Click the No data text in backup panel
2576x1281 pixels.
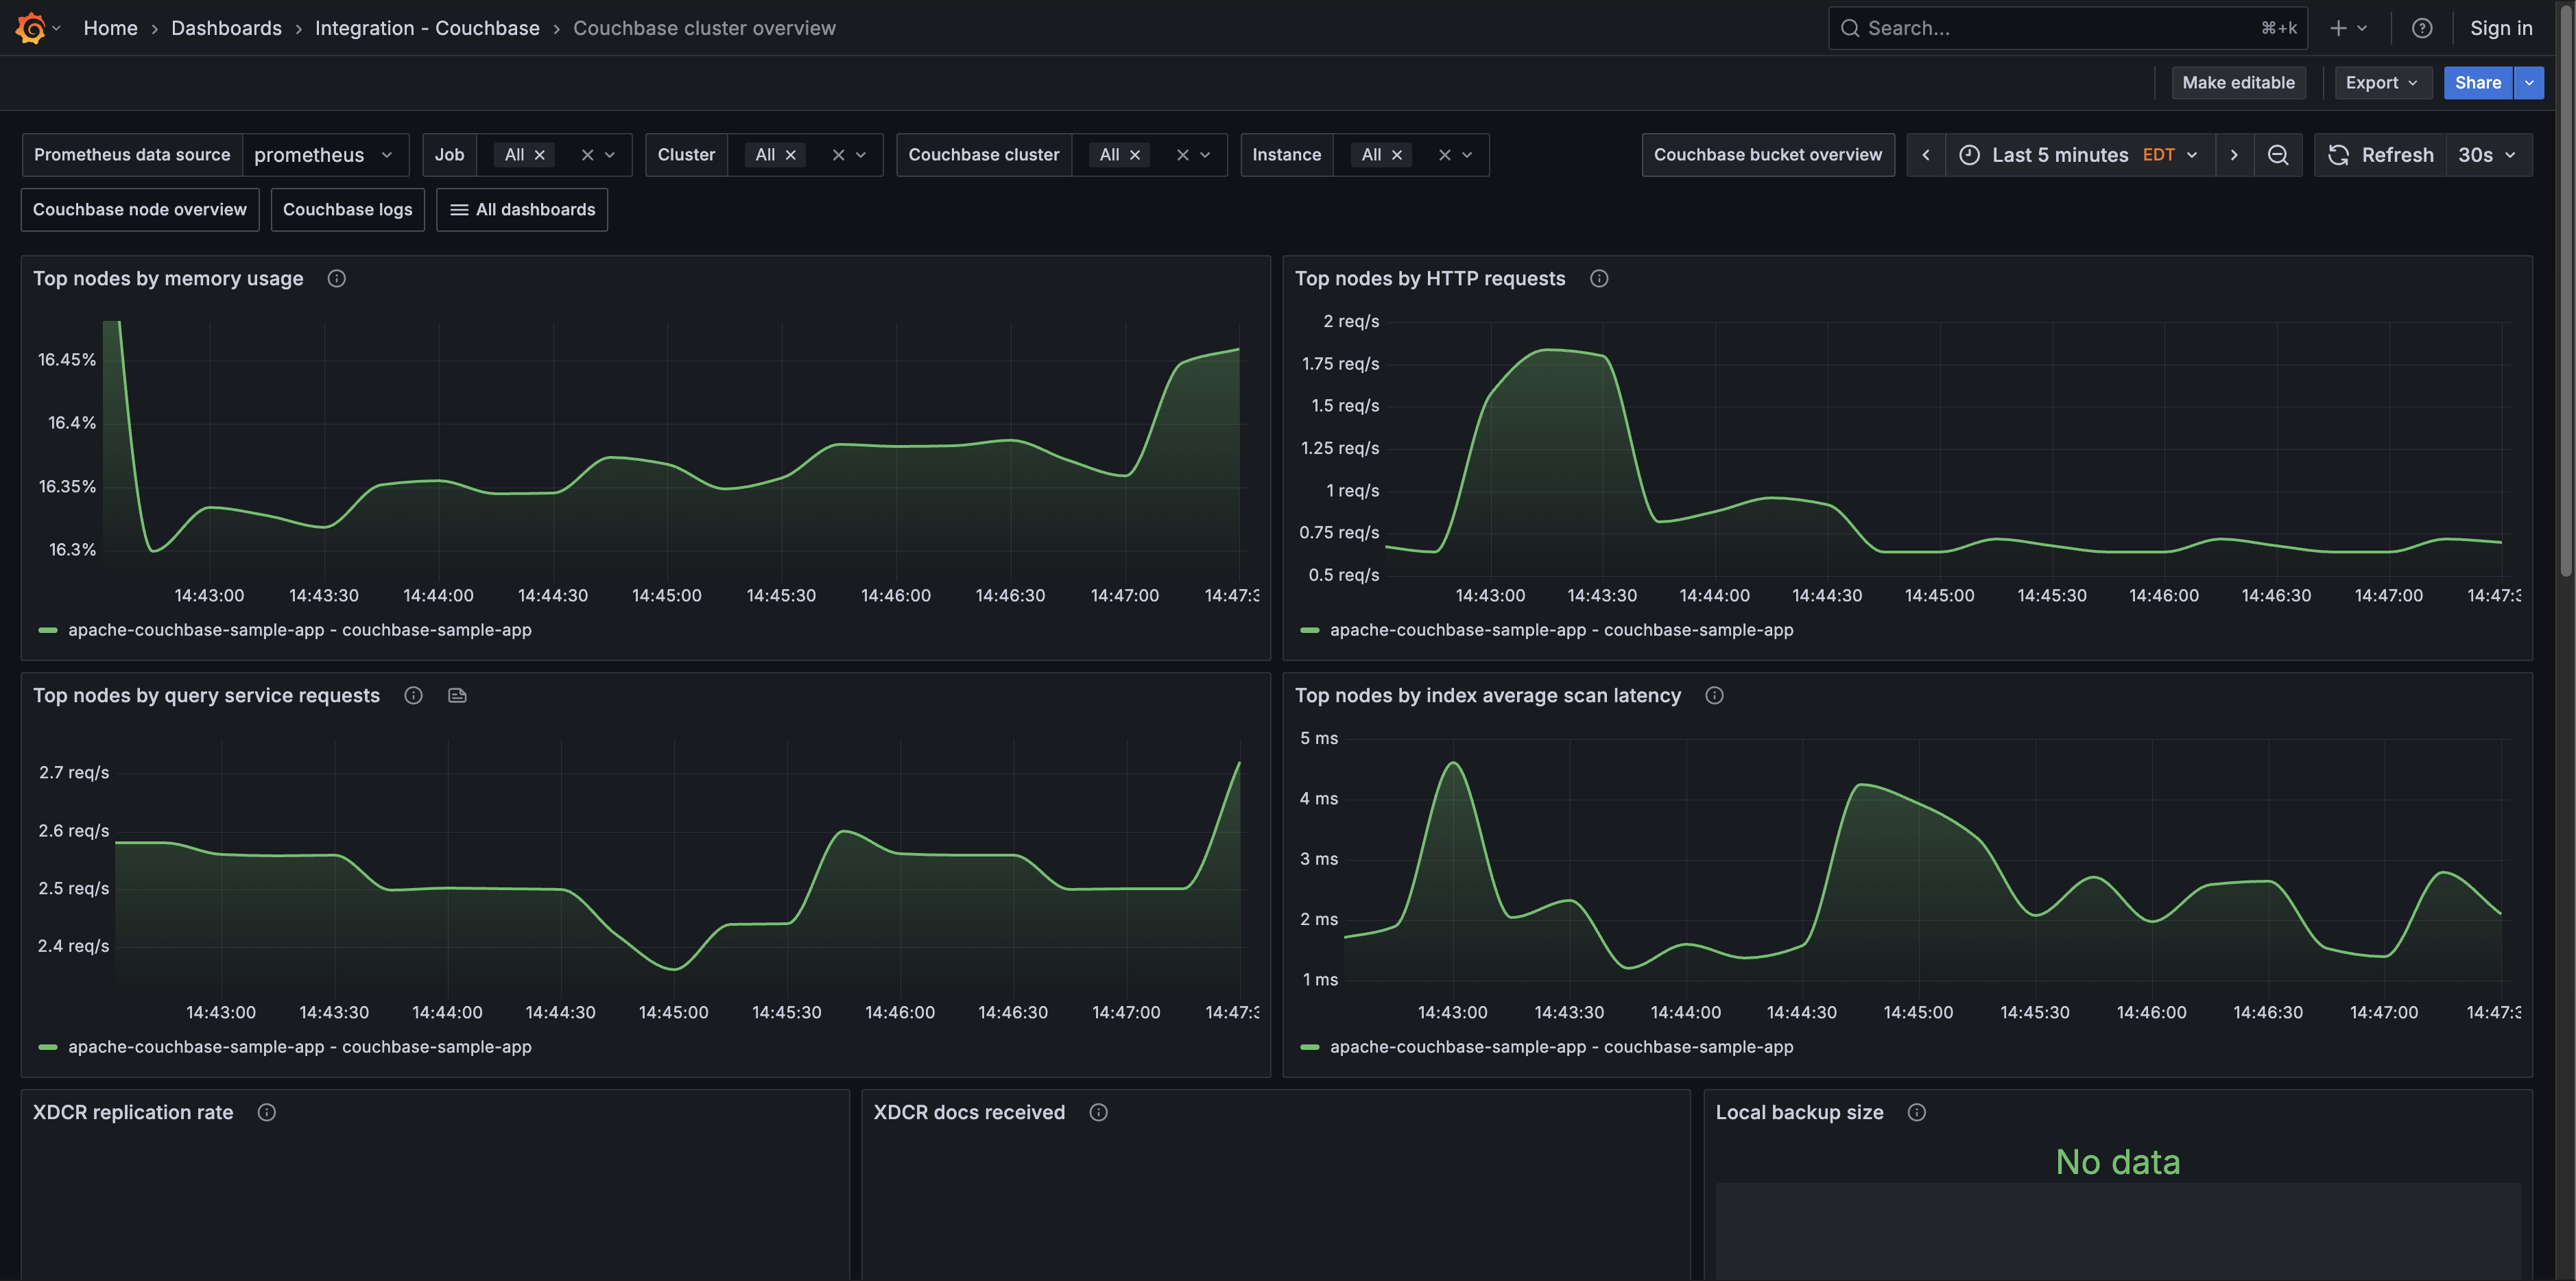pos(2117,1162)
